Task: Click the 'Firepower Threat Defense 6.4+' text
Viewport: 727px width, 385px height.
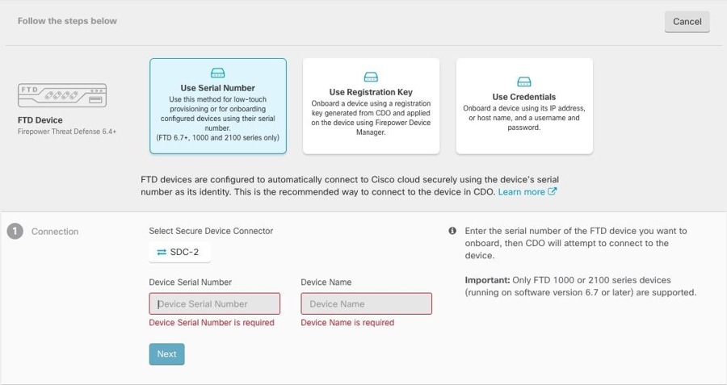Action: [x=67, y=132]
